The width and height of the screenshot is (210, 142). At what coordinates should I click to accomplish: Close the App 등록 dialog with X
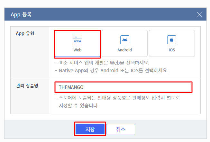pyautogui.click(x=199, y=14)
